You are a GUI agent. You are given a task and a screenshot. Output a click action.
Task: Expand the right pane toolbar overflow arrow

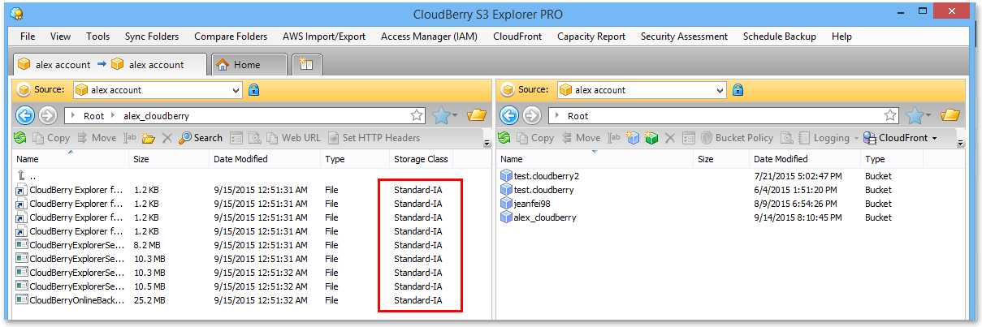(x=961, y=143)
